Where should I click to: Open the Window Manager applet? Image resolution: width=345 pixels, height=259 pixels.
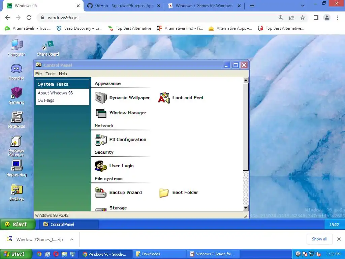[x=121, y=113]
